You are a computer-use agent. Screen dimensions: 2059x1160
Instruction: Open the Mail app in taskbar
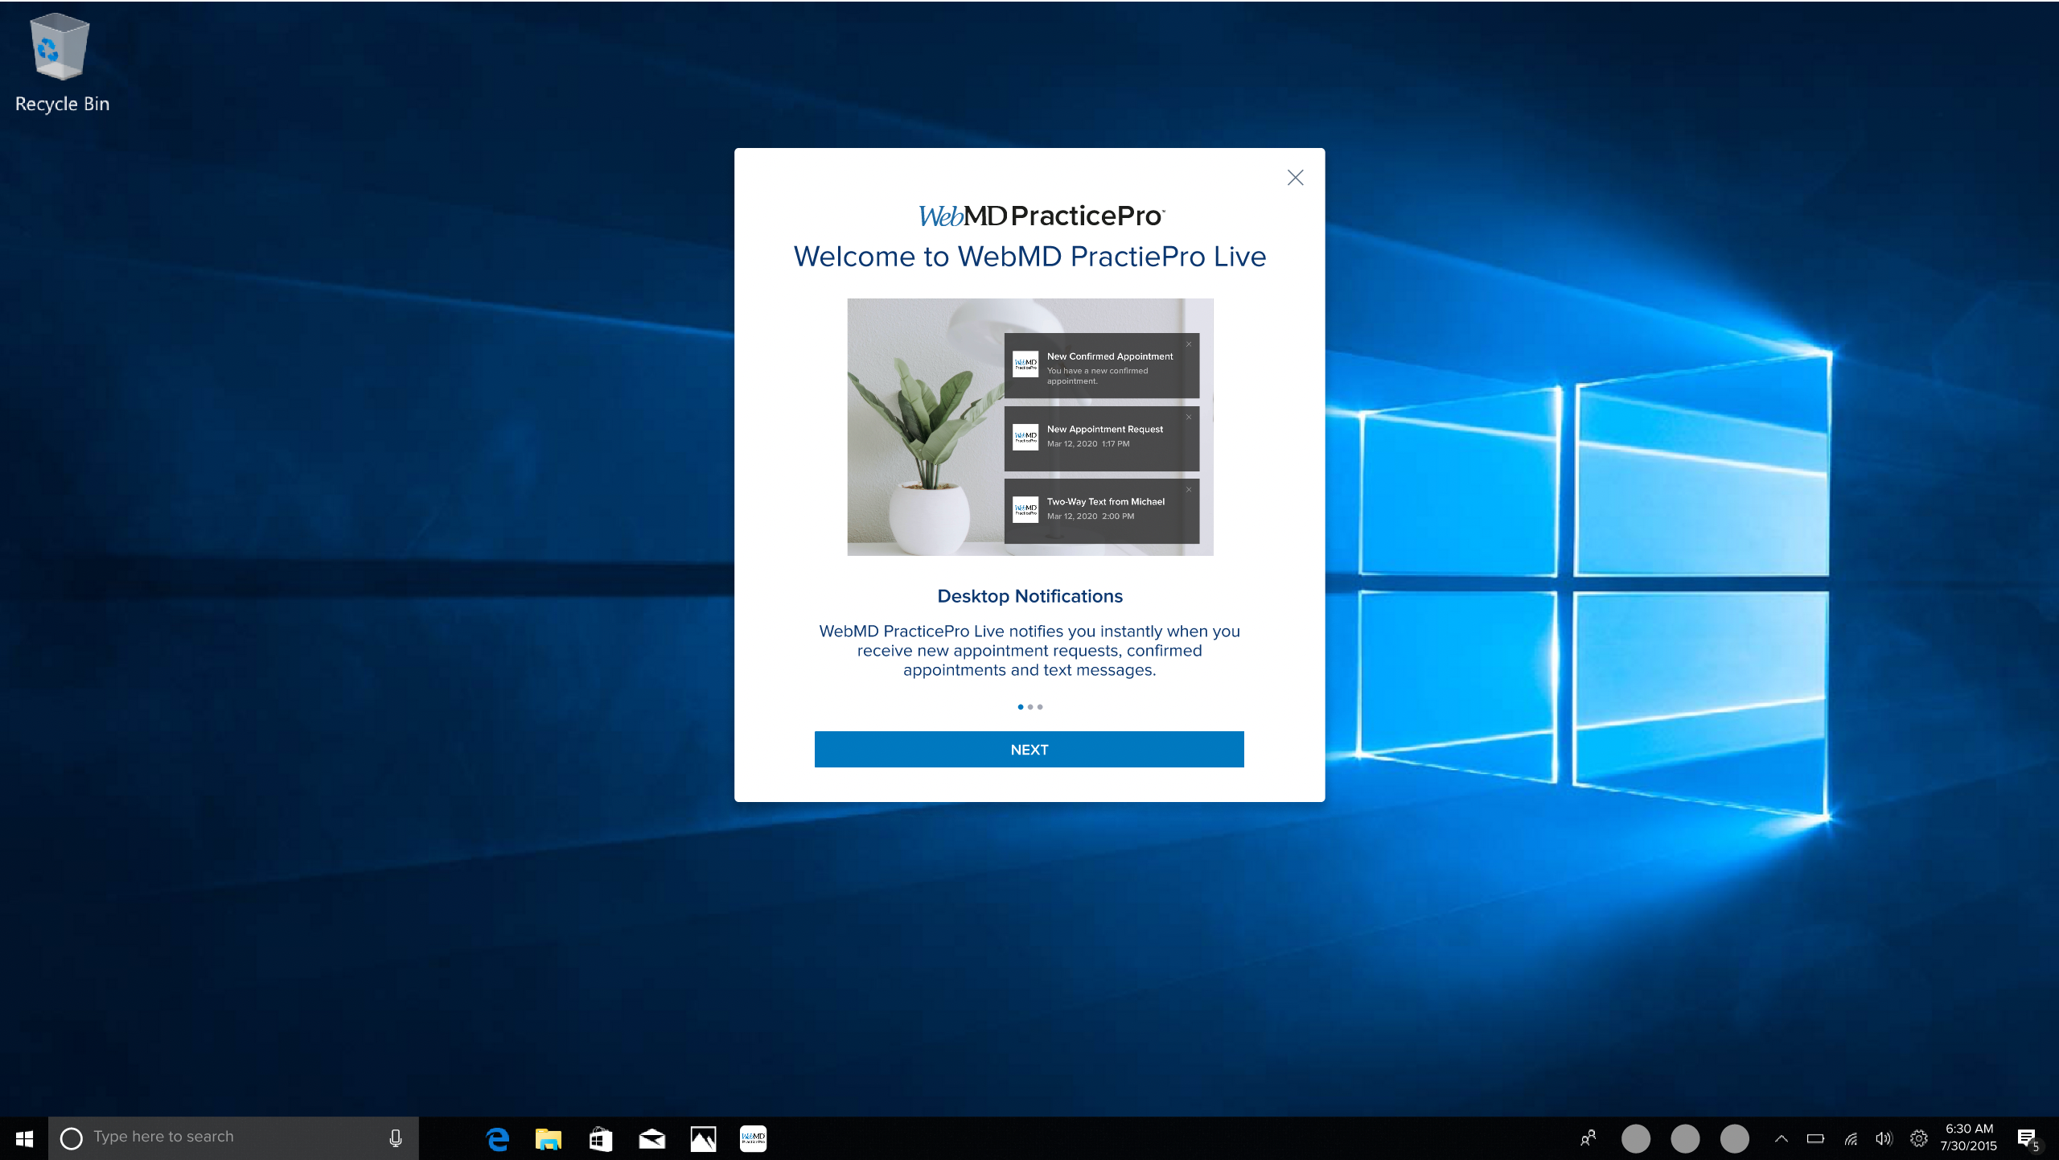coord(651,1138)
